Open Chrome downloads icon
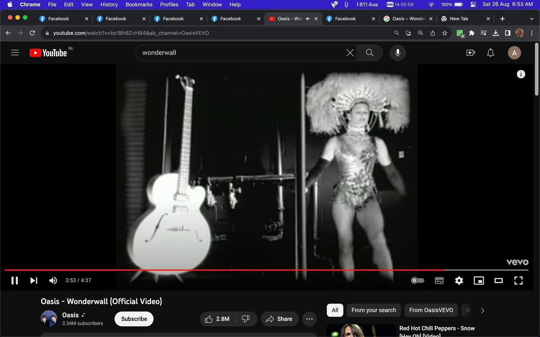The width and height of the screenshot is (540, 337). pos(496,33)
